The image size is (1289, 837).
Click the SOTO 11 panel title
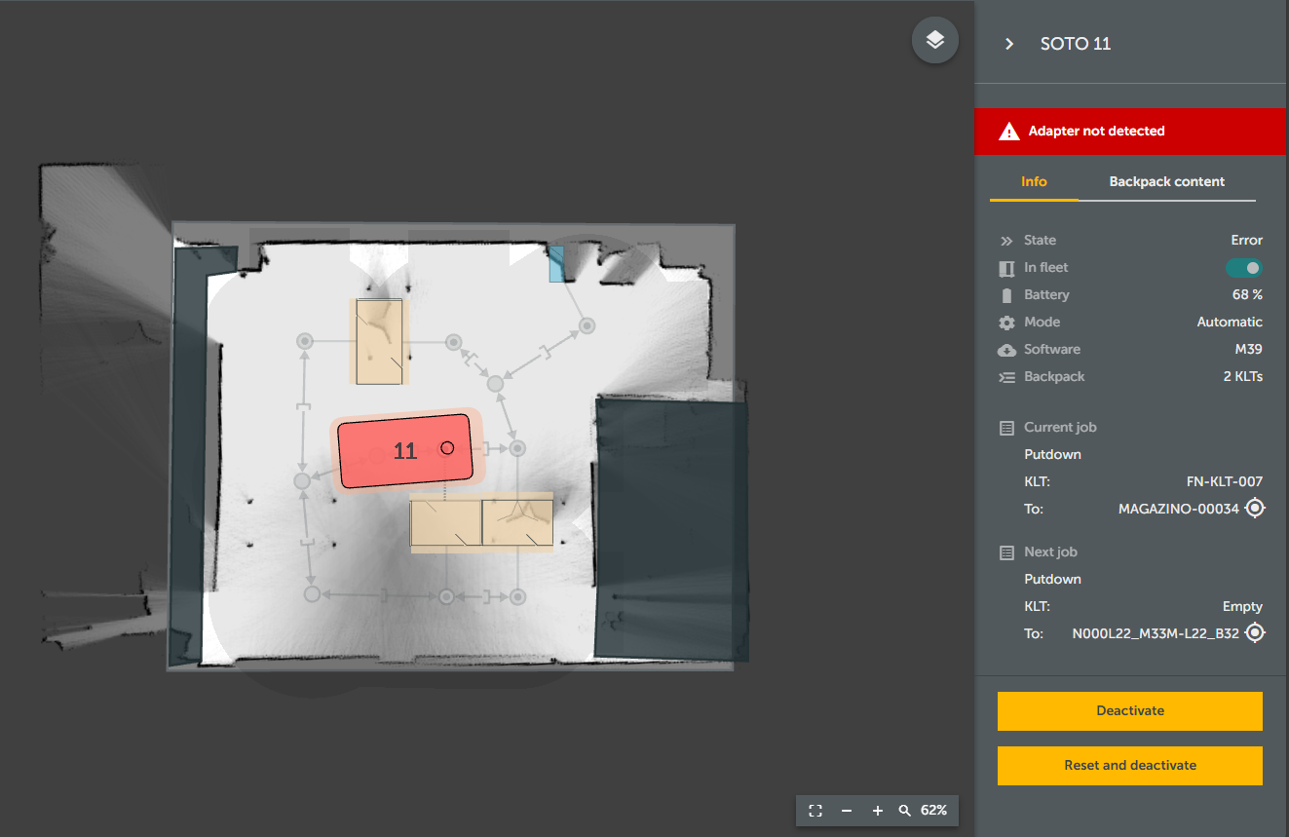click(x=1076, y=44)
